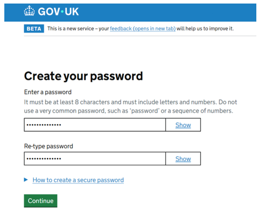The image size is (263, 215).
Task: Open 'How to create a secure password'
Action: (78, 180)
